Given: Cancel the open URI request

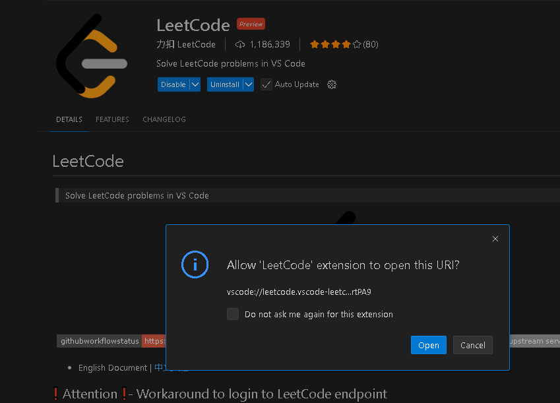Looking at the screenshot, I should [x=472, y=345].
